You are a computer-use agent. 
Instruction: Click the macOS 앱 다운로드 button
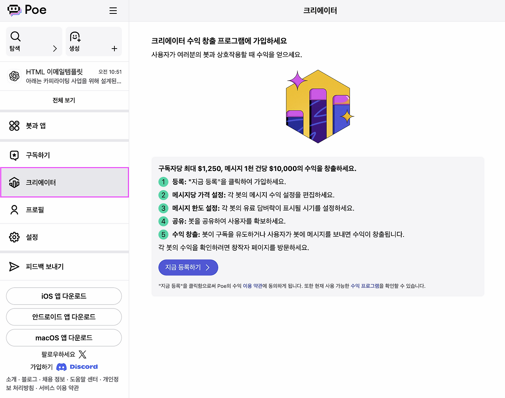point(64,338)
